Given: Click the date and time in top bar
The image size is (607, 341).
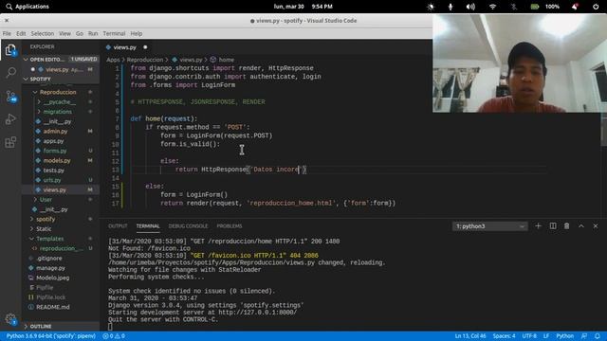Looking at the screenshot, I should [303, 7].
